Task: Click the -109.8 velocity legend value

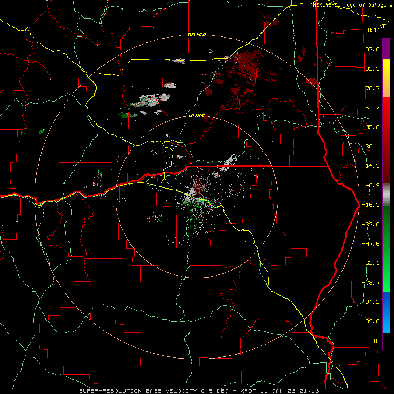Action: coord(369,321)
